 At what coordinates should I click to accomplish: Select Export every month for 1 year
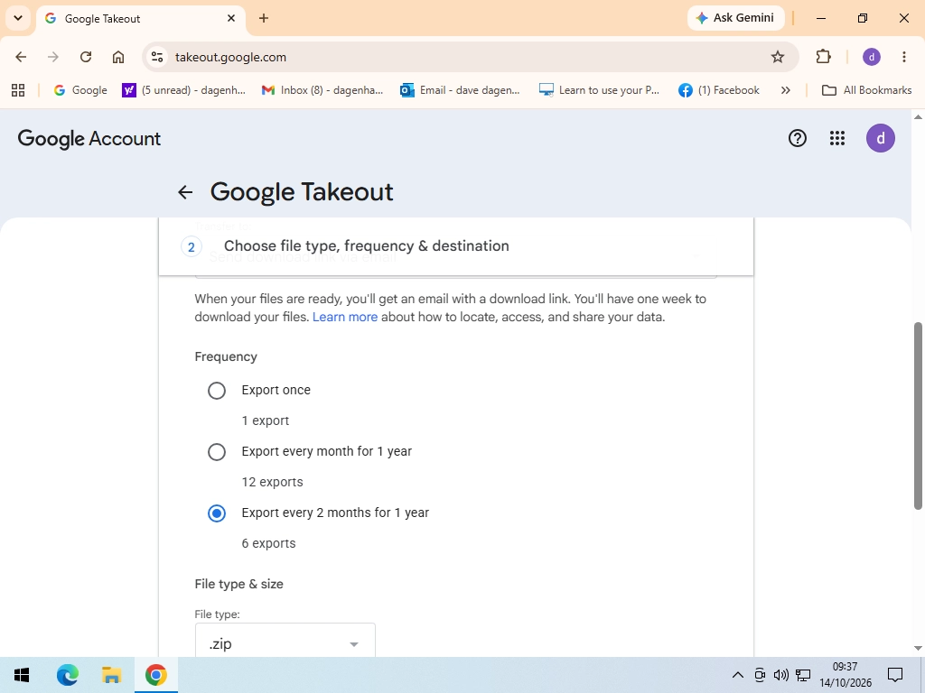click(217, 452)
